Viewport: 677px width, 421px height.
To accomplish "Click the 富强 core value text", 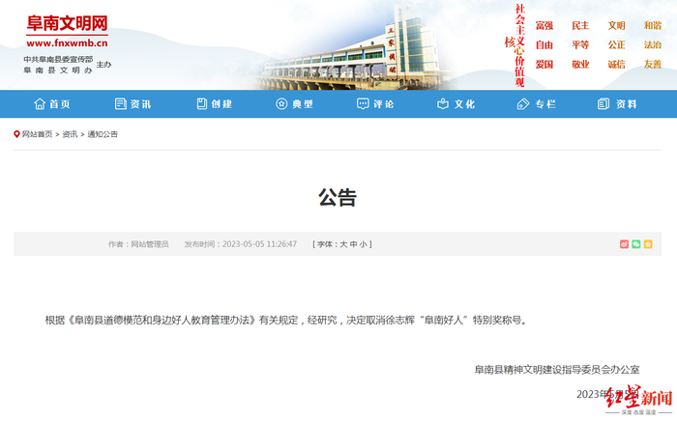I will click(x=544, y=26).
